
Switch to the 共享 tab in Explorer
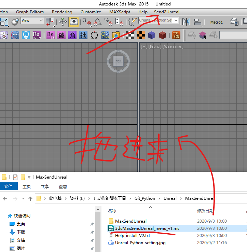tap(45, 186)
